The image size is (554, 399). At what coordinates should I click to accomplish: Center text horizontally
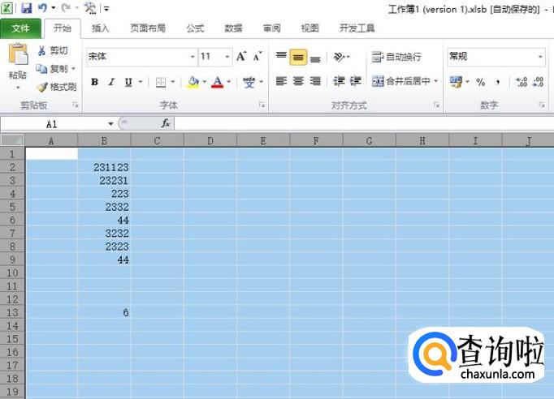(298, 81)
